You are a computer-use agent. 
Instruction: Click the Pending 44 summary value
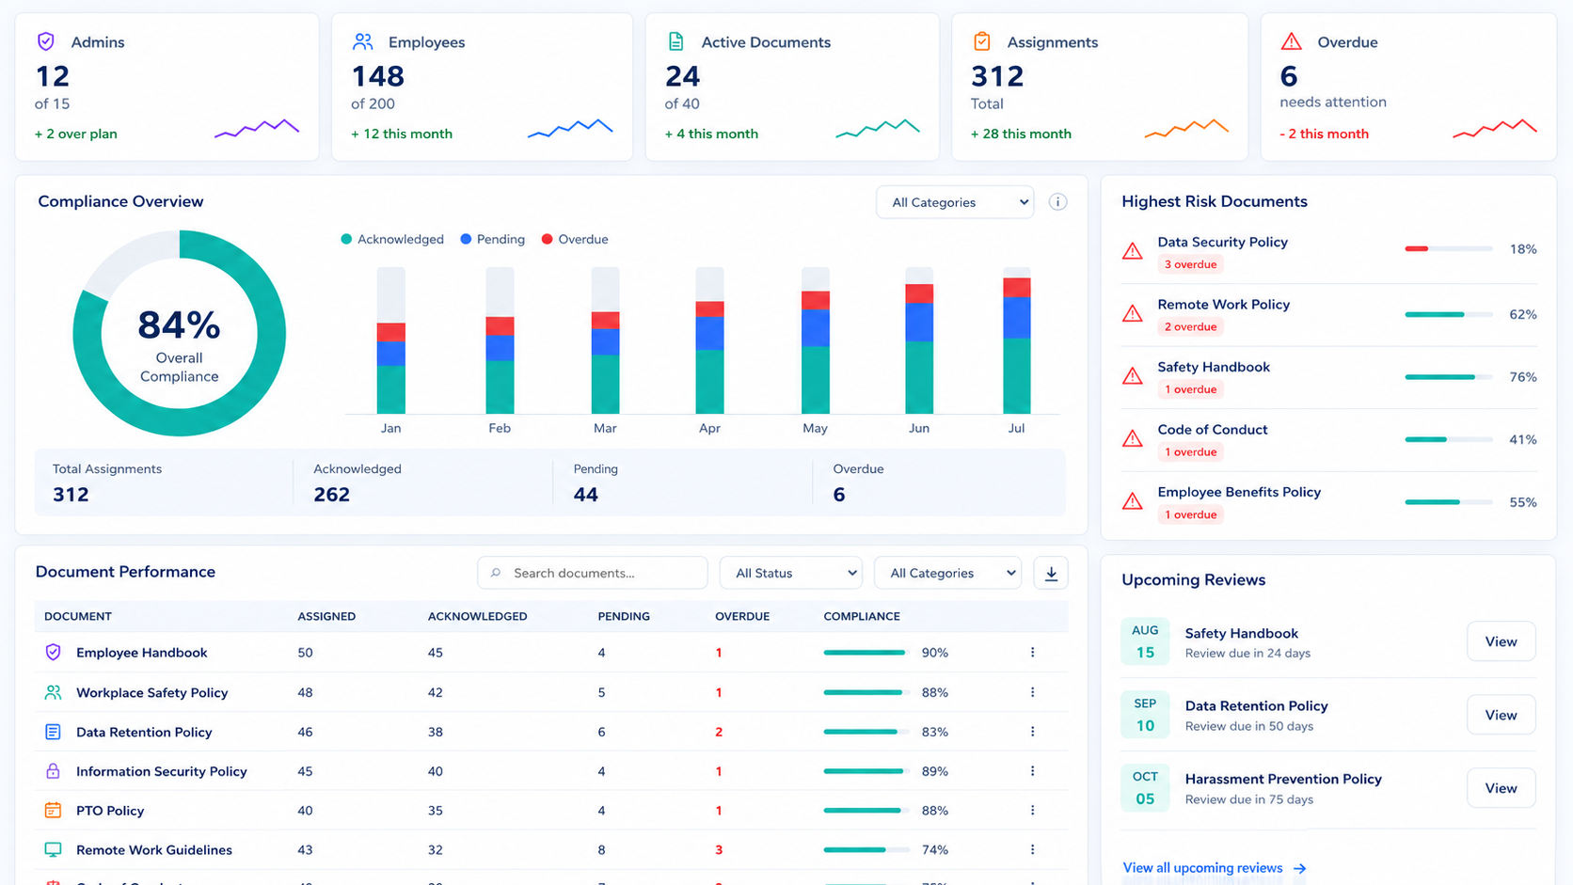585,495
